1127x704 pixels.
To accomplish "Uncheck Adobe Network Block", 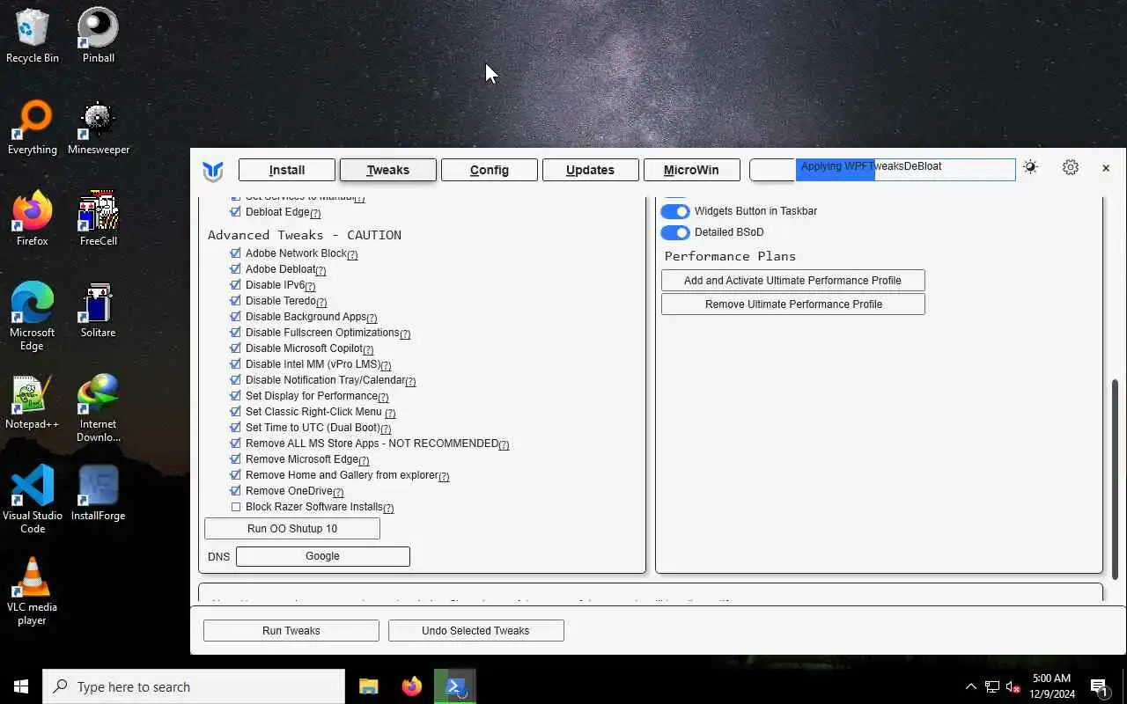I will [235, 253].
